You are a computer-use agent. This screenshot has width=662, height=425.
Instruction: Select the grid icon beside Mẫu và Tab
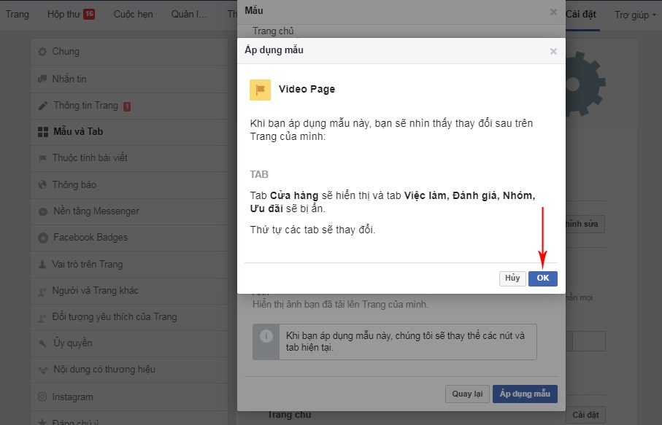42,132
